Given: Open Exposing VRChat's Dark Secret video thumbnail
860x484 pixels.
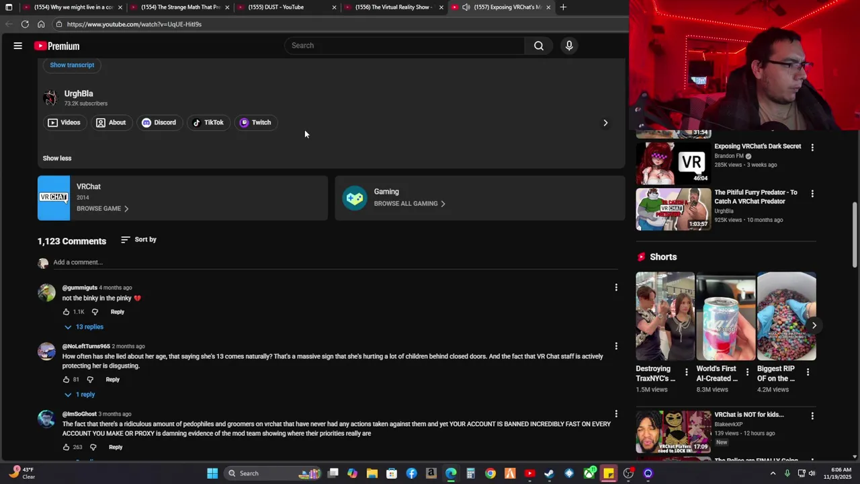Looking at the screenshot, I should coord(673,163).
